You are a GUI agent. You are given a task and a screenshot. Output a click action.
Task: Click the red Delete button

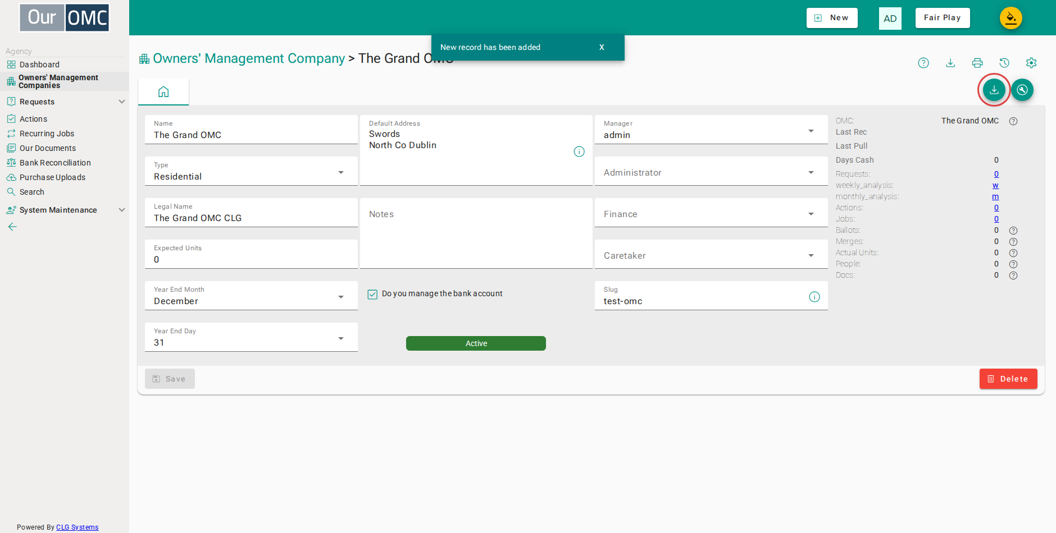[1008, 379]
